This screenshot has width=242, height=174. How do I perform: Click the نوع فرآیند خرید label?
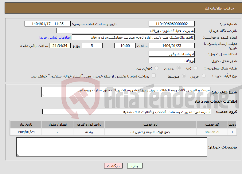(x=225, y=76)
